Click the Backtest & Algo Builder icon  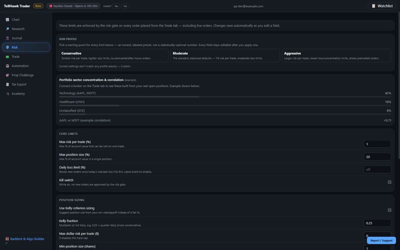tap(7, 239)
